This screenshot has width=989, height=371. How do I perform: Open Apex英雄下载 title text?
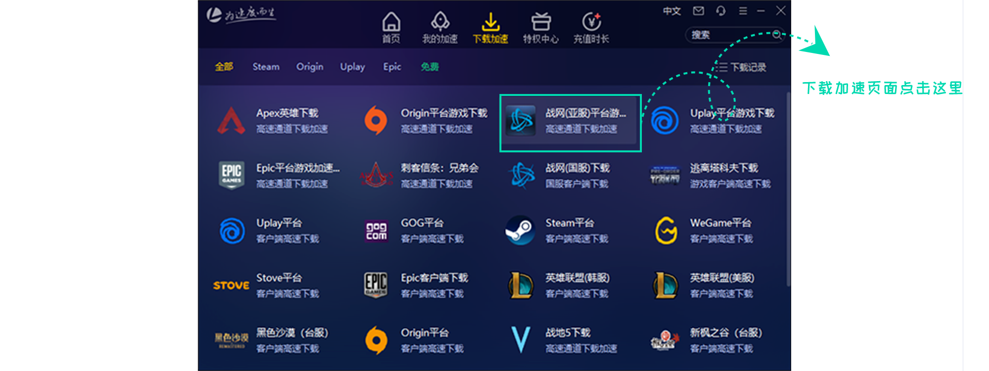(x=287, y=113)
